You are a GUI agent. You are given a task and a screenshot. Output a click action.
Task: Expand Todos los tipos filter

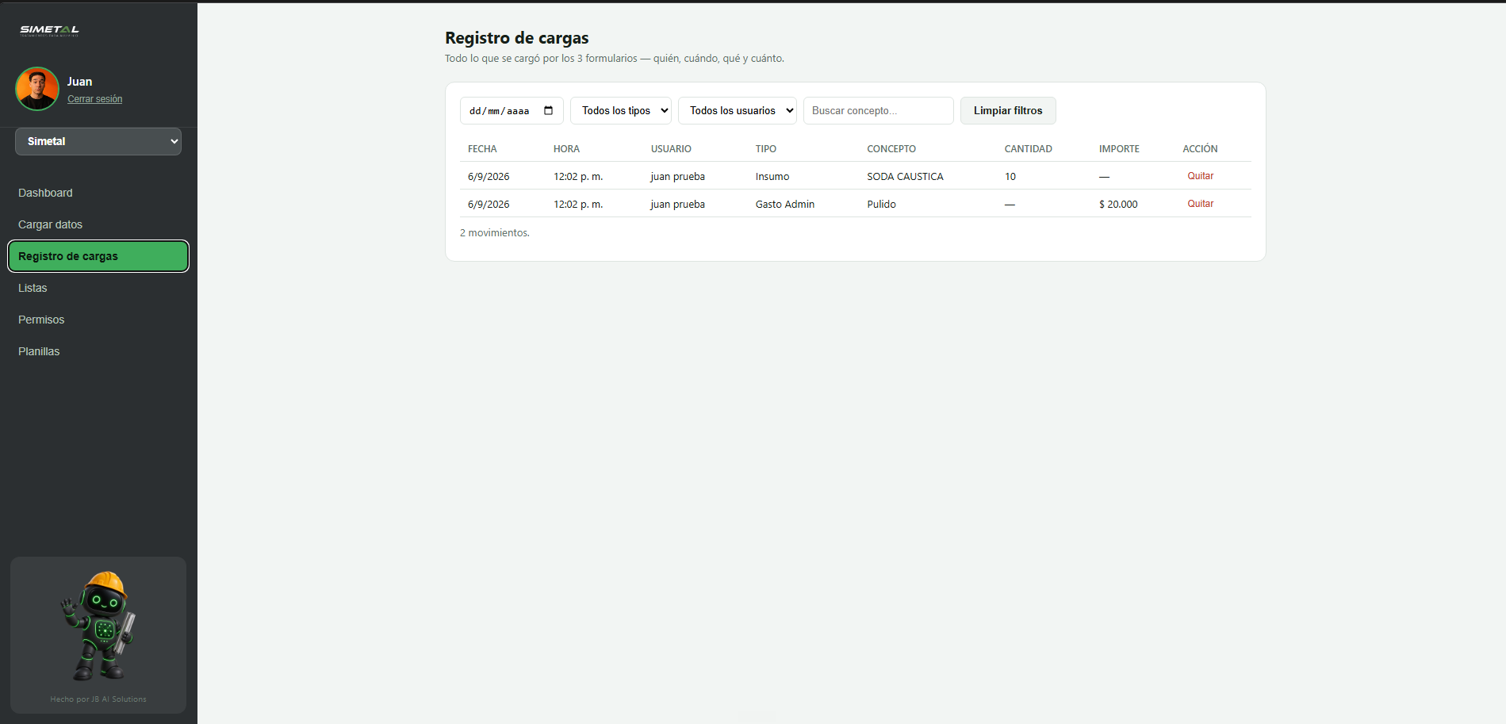(621, 110)
